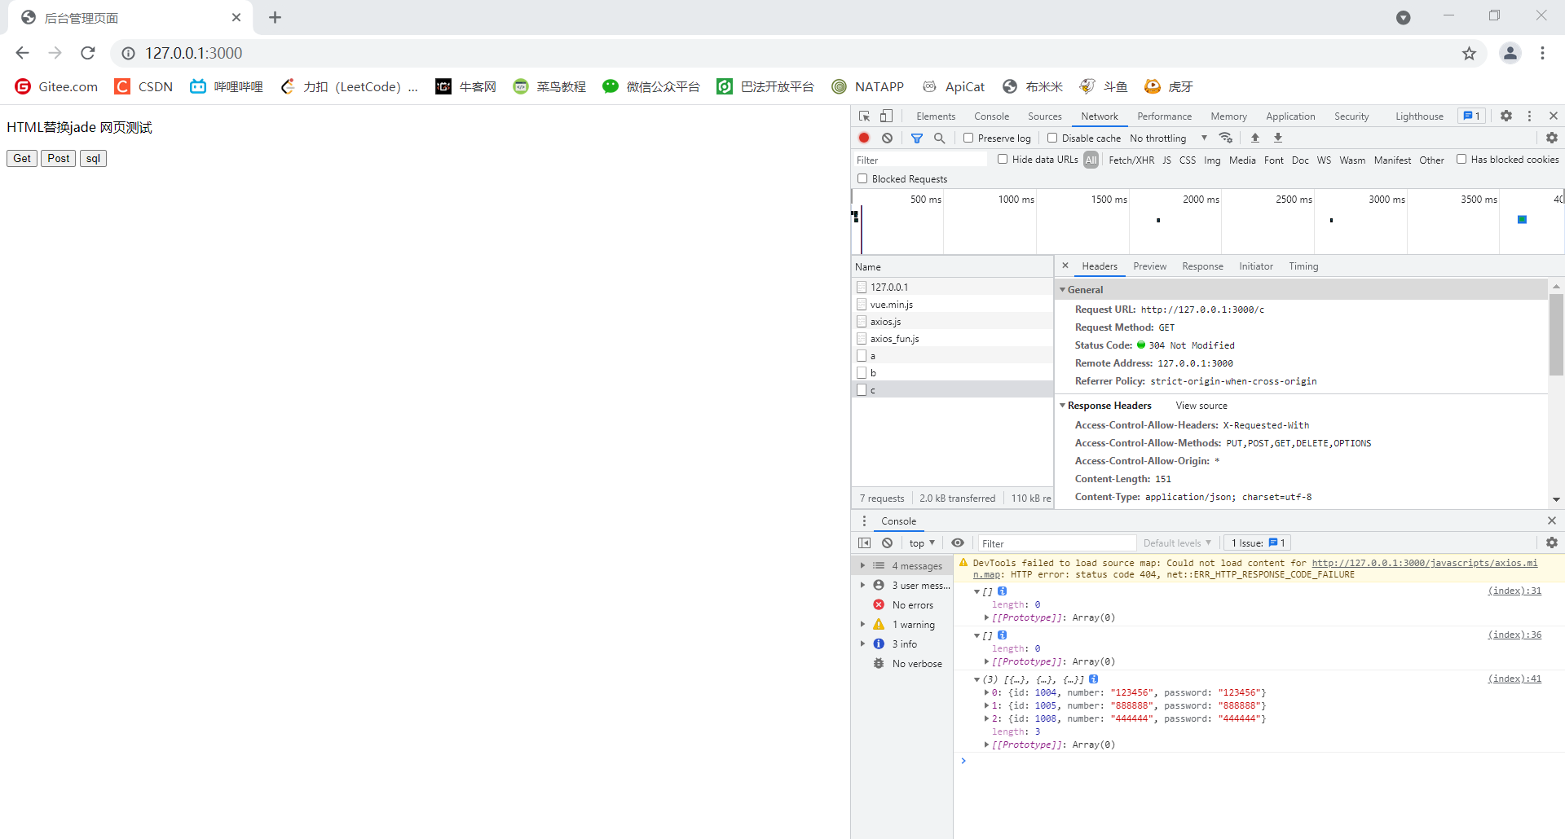1565x839 pixels.
Task: Open the Preview tab of request
Action: [x=1150, y=266]
